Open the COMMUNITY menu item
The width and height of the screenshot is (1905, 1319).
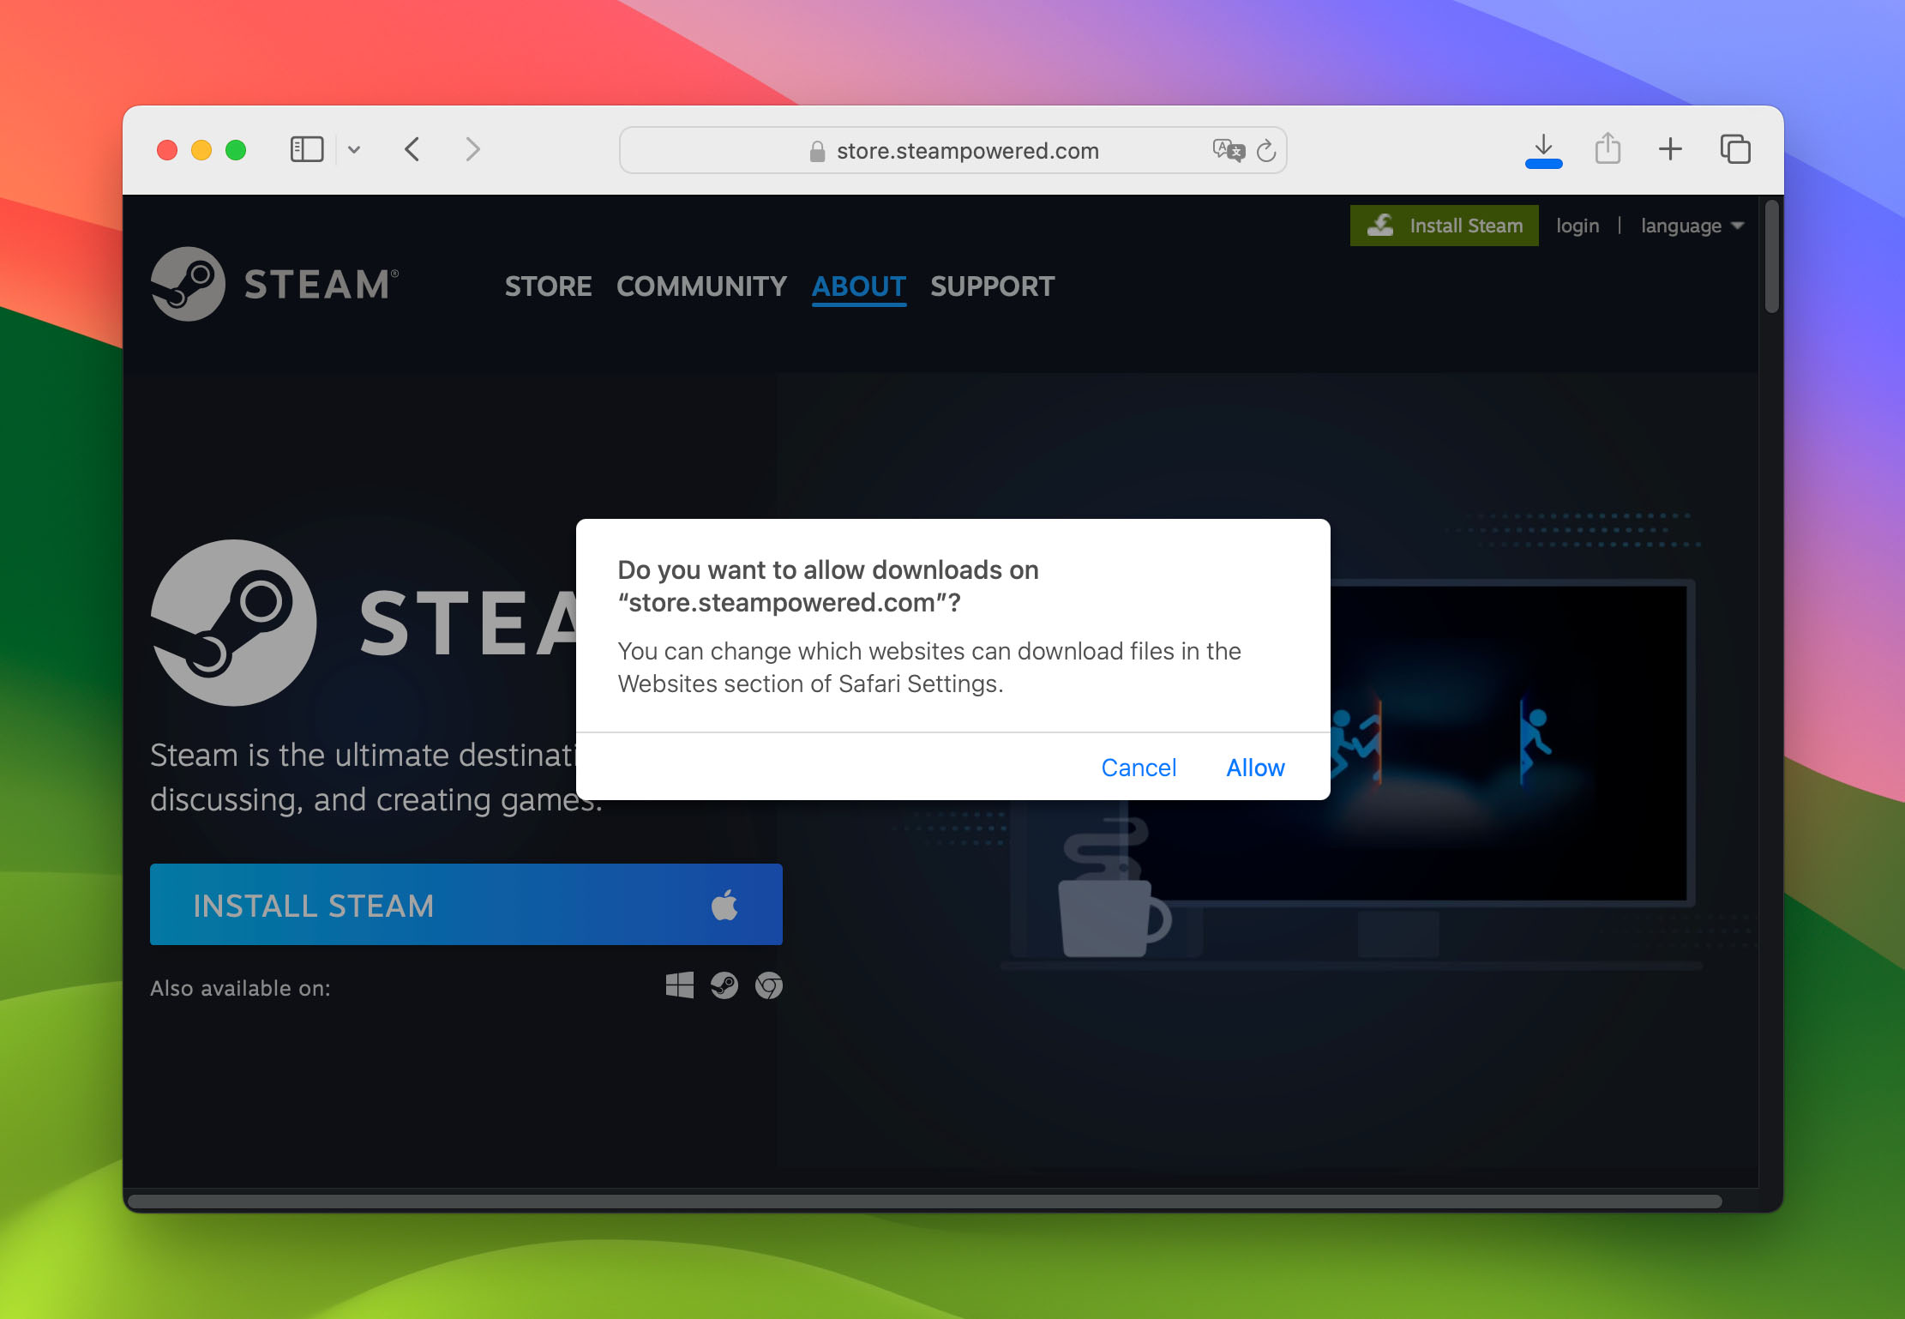click(x=702, y=286)
